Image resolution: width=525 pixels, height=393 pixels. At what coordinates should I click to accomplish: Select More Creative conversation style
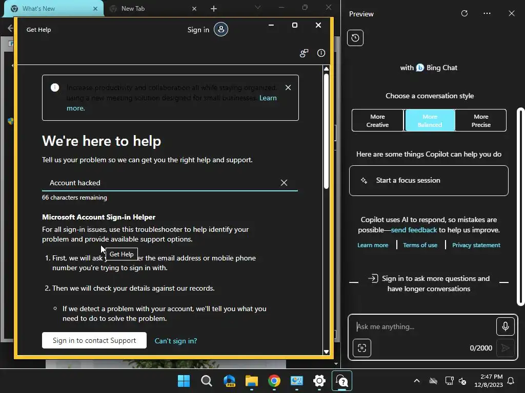[377, 121]
